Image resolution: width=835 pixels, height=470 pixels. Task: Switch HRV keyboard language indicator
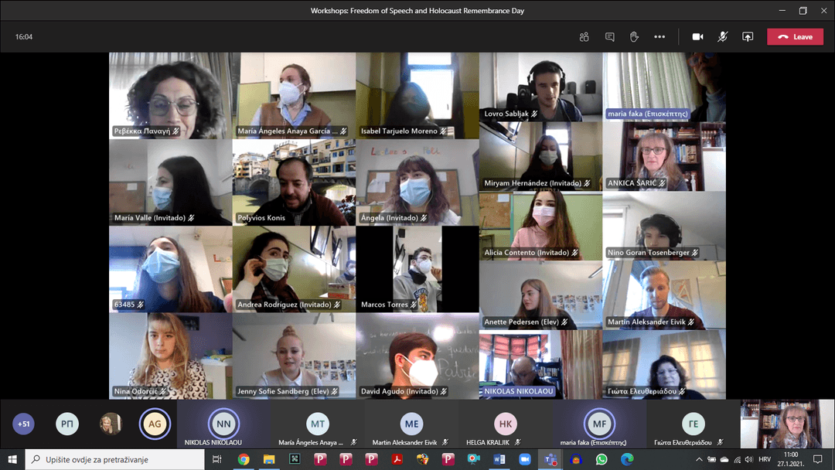click(x=764, y=459)
